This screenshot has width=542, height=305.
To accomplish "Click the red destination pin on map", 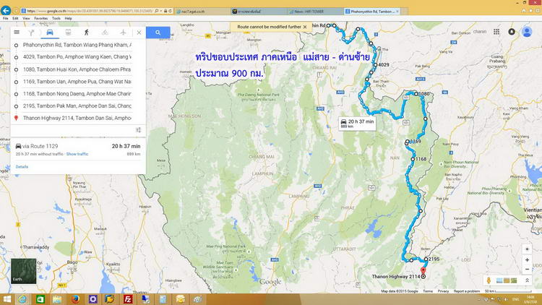I will 423,271.
